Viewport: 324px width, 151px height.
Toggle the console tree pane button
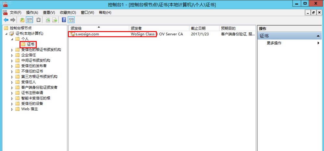pyautogui.click(x=29, y=20)
